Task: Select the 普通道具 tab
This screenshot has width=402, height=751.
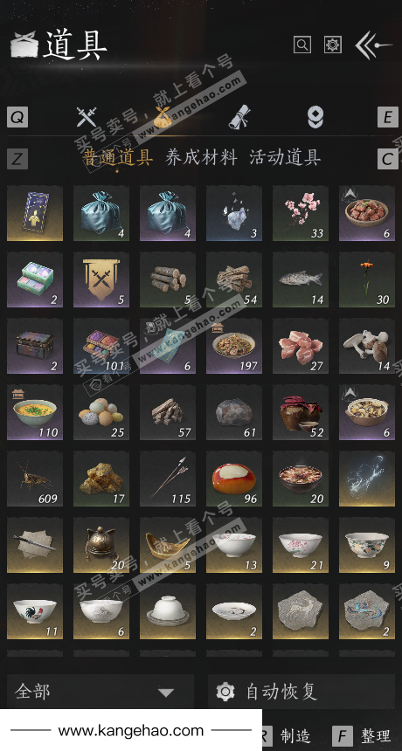Action: coord(117,157)
